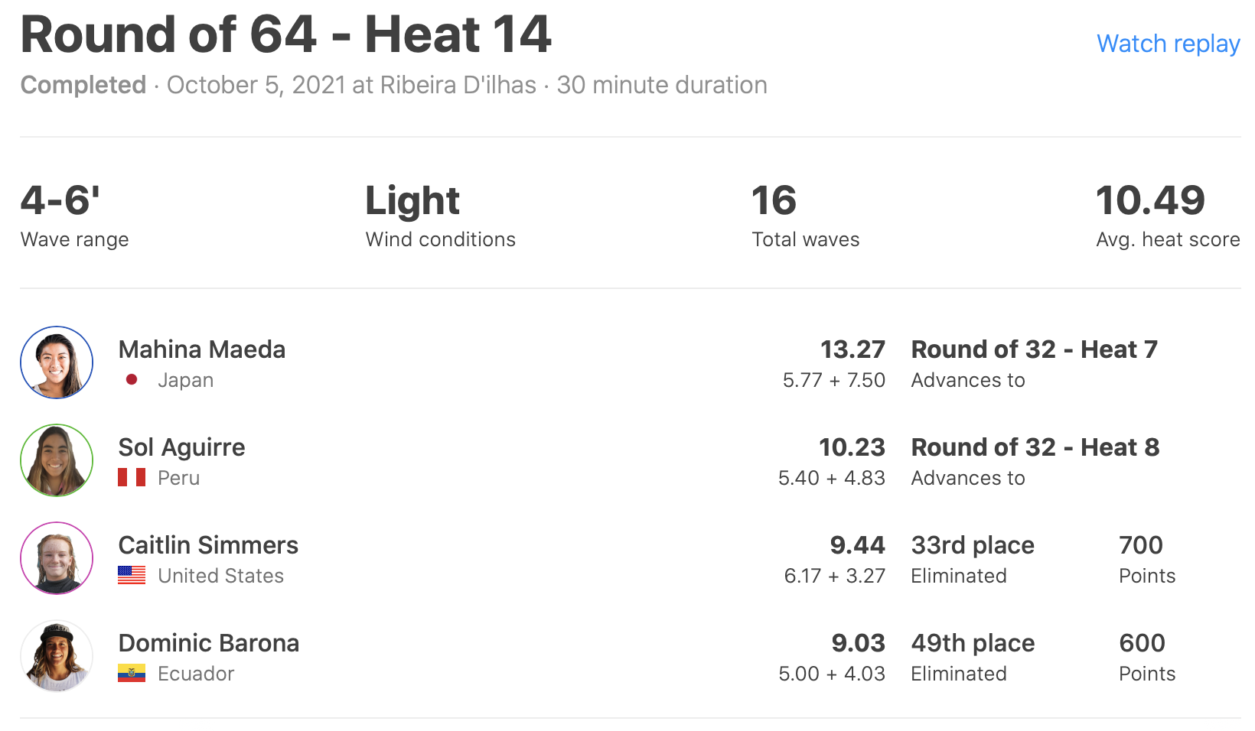1255x731 pixels.
Task: Click Caitlin Simmers' 9.44 heat total
Action: [857, 545]
